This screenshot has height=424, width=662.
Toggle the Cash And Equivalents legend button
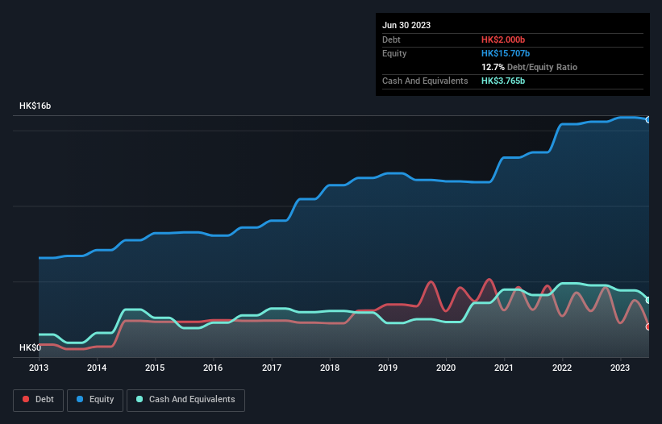[185, 400]
